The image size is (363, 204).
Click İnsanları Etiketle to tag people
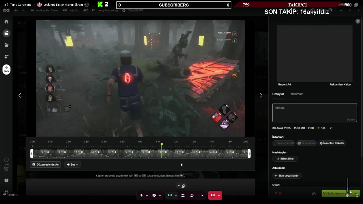point(332,143)
